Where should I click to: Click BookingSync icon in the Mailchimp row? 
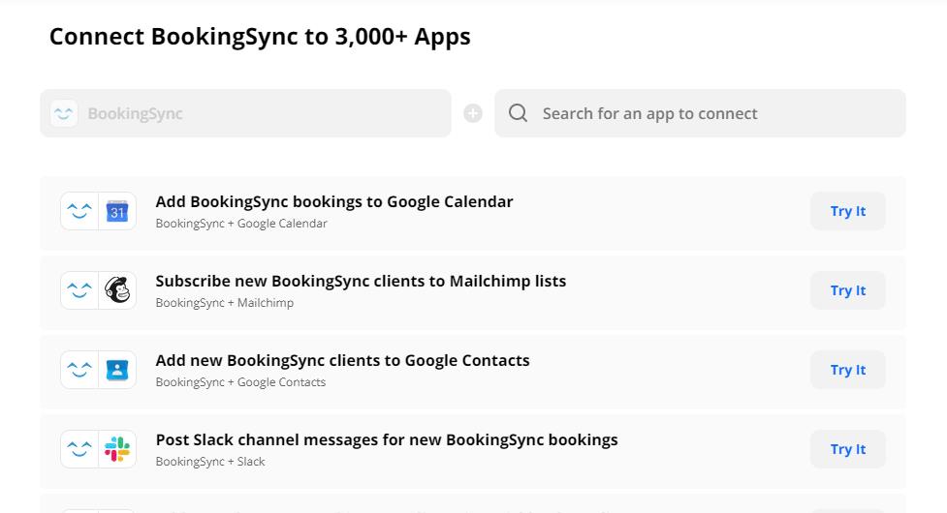pyautogui.click(x=79, y=290)
